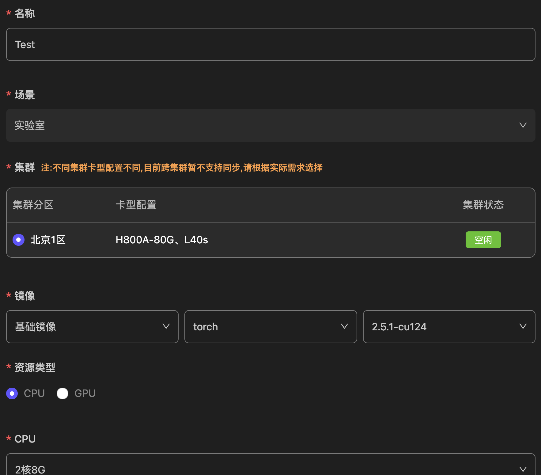541x475 pixels.
Task: Click the H800A-80G、L40s card config cell
Action: [x=162, y=240]
